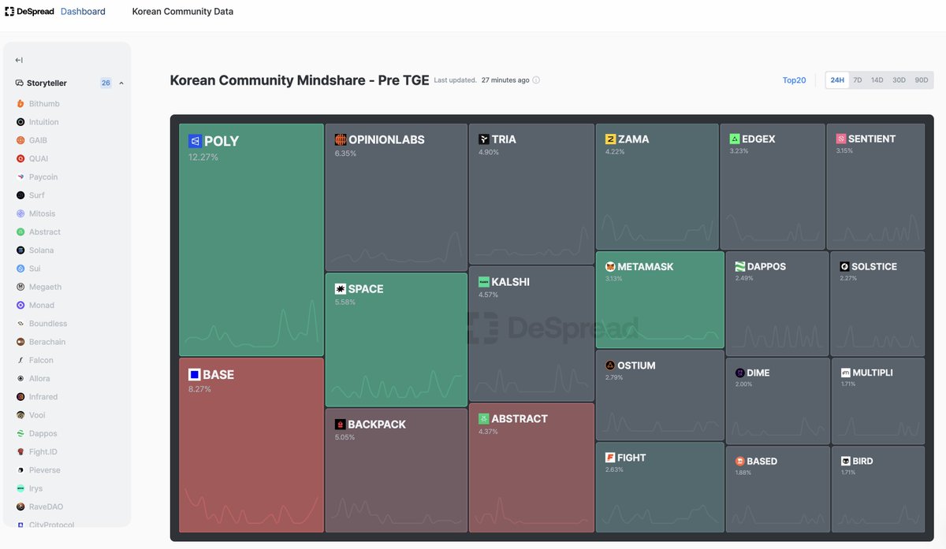Screen dimensions: 946x549
Task: Click the Intuition icon in sidebar
Action: click(20, 122)
